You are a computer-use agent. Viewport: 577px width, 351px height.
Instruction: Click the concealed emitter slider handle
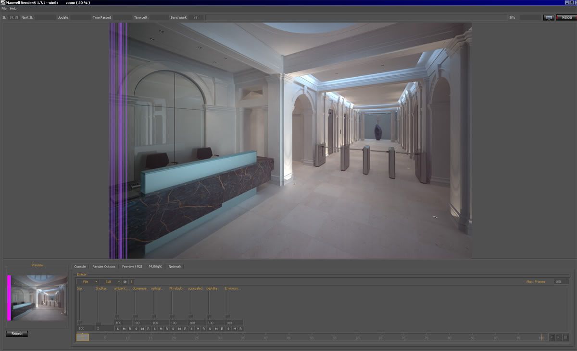point(190,316)
